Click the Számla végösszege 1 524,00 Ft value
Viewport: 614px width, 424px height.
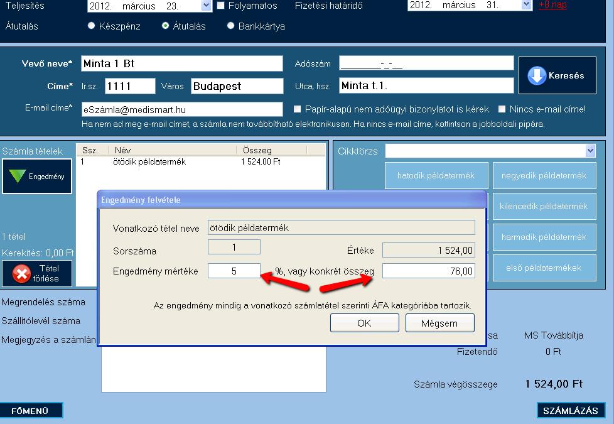(554, 384)
